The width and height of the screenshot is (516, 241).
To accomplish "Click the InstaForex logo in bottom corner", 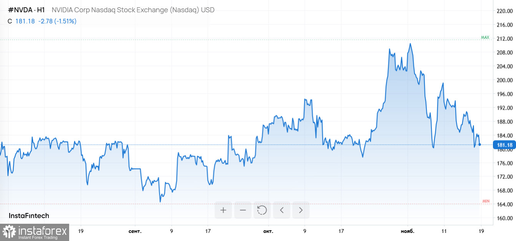I will 35,231.
